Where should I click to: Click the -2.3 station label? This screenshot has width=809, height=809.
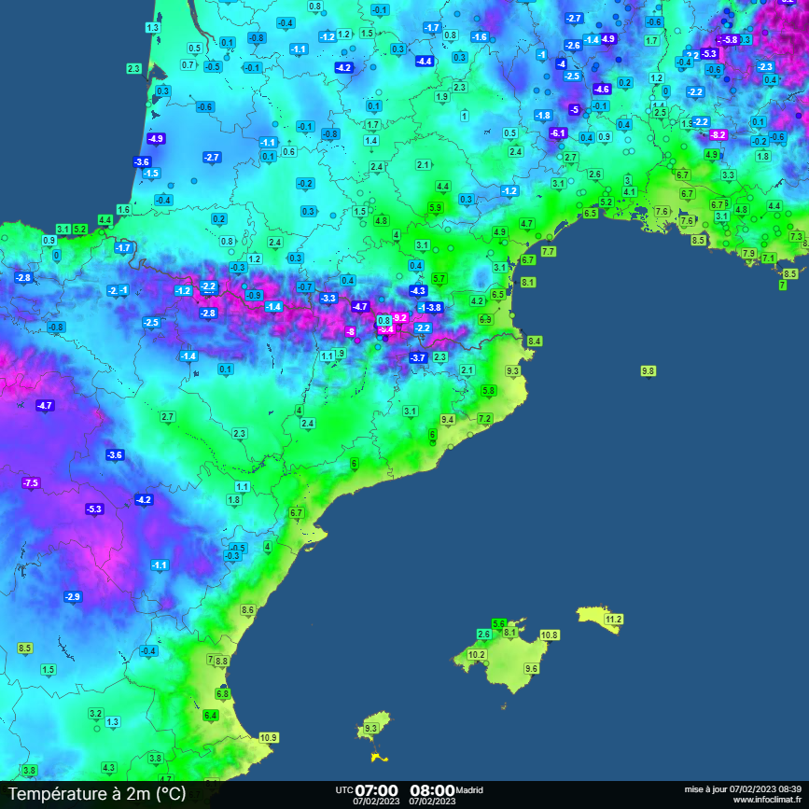click(765, 67)
